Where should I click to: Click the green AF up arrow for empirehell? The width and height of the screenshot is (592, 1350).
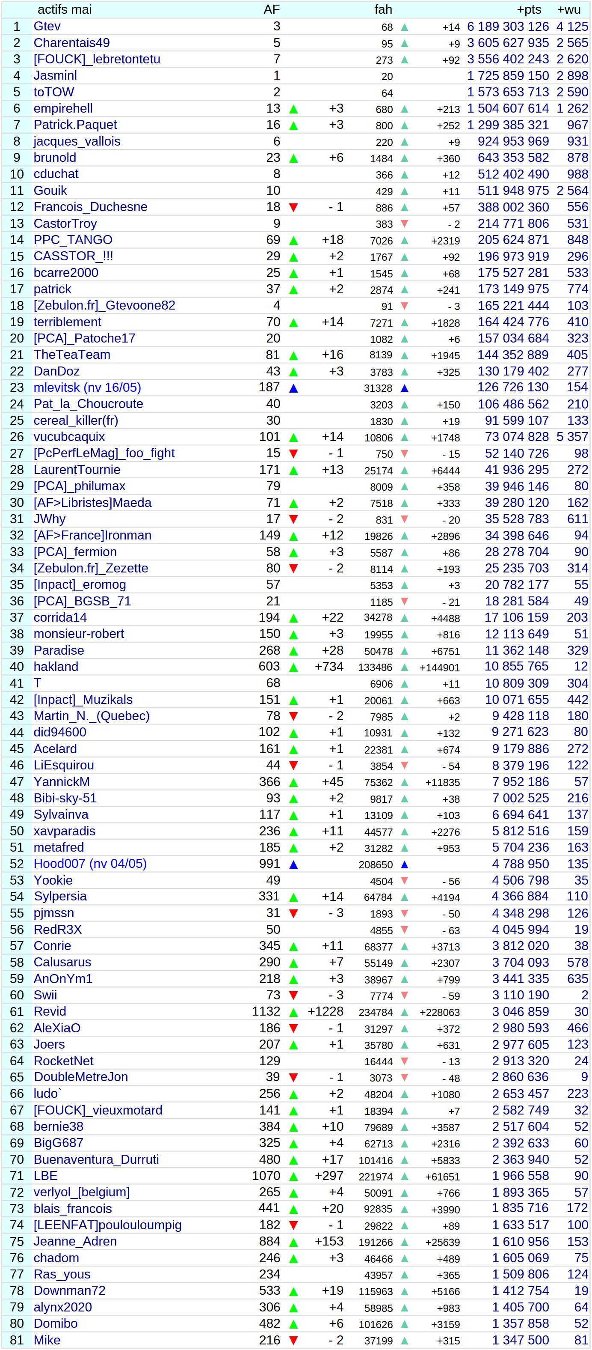pyautogui.click(x=293, y=109)
